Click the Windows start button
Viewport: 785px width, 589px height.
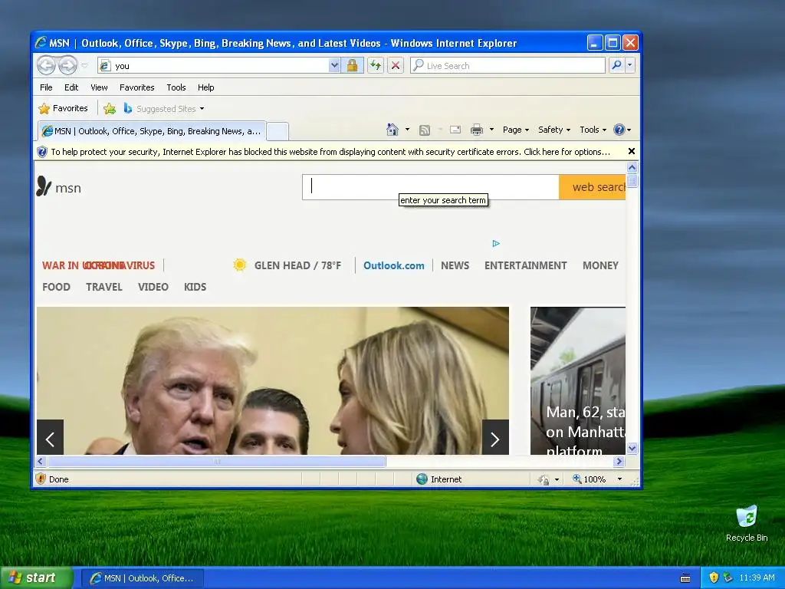click(37, 577)
